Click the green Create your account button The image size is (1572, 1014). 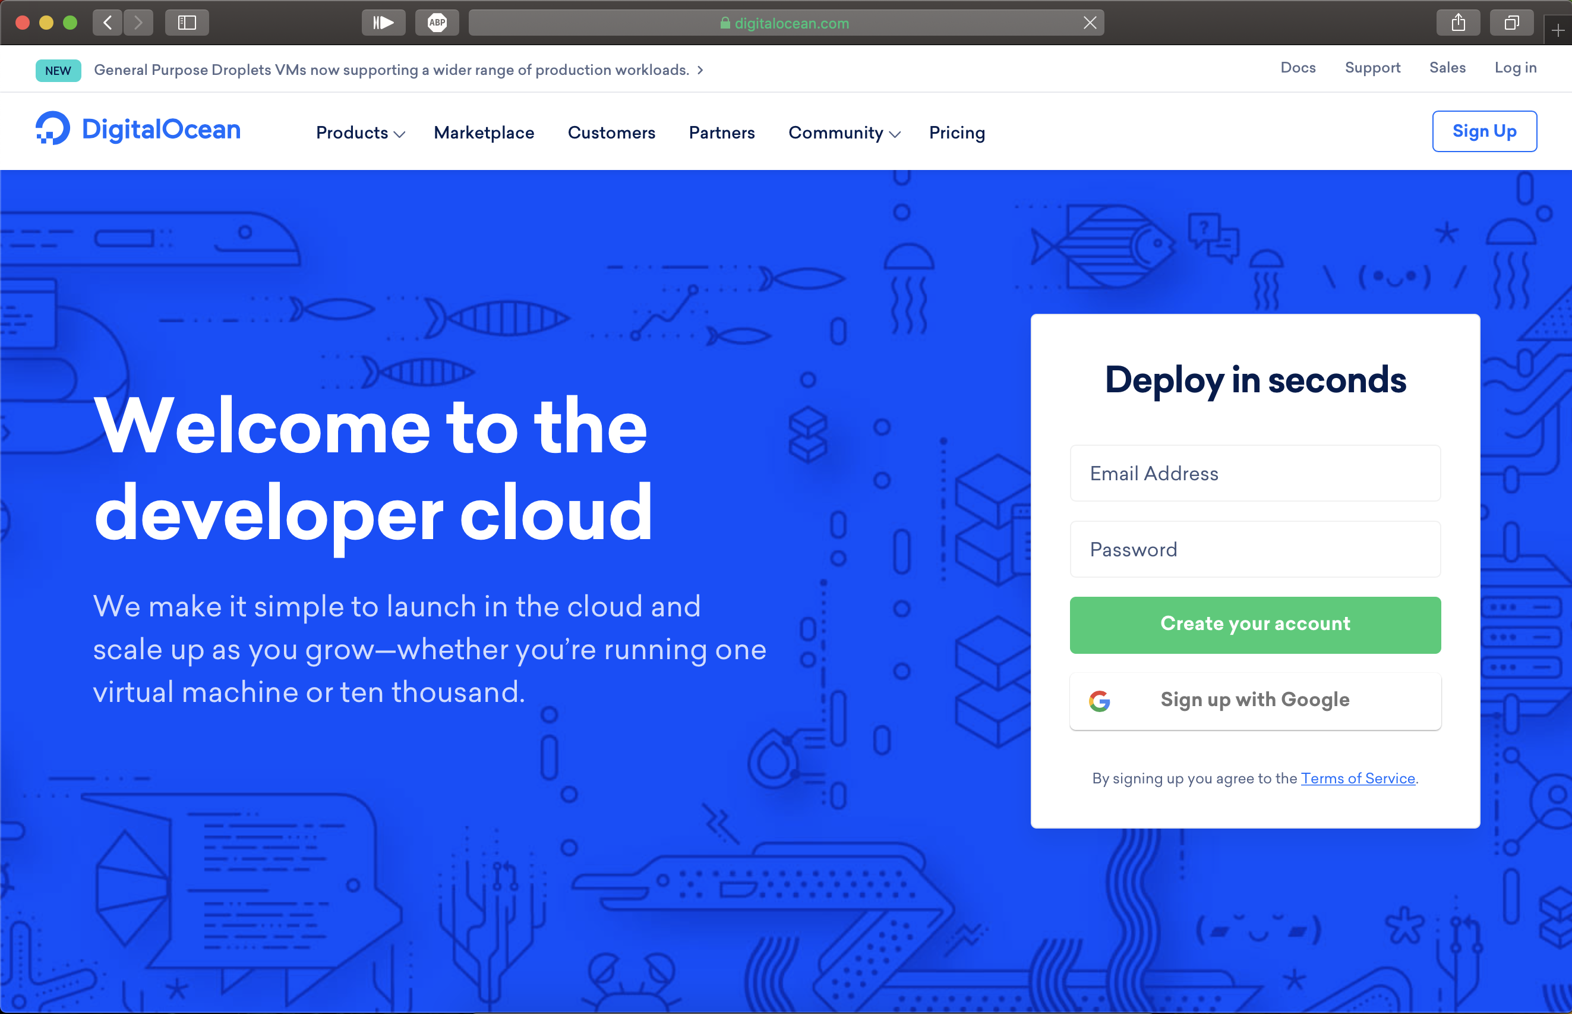pyautogui.click(x=1255, y=624)
